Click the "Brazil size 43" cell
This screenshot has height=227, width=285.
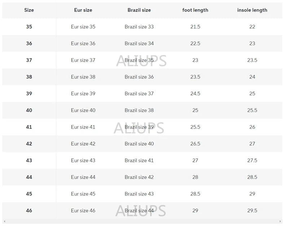139,194
